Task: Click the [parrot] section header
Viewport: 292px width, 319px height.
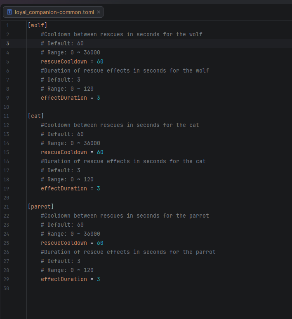Action: pyautogui.click(x=41, y=207)
